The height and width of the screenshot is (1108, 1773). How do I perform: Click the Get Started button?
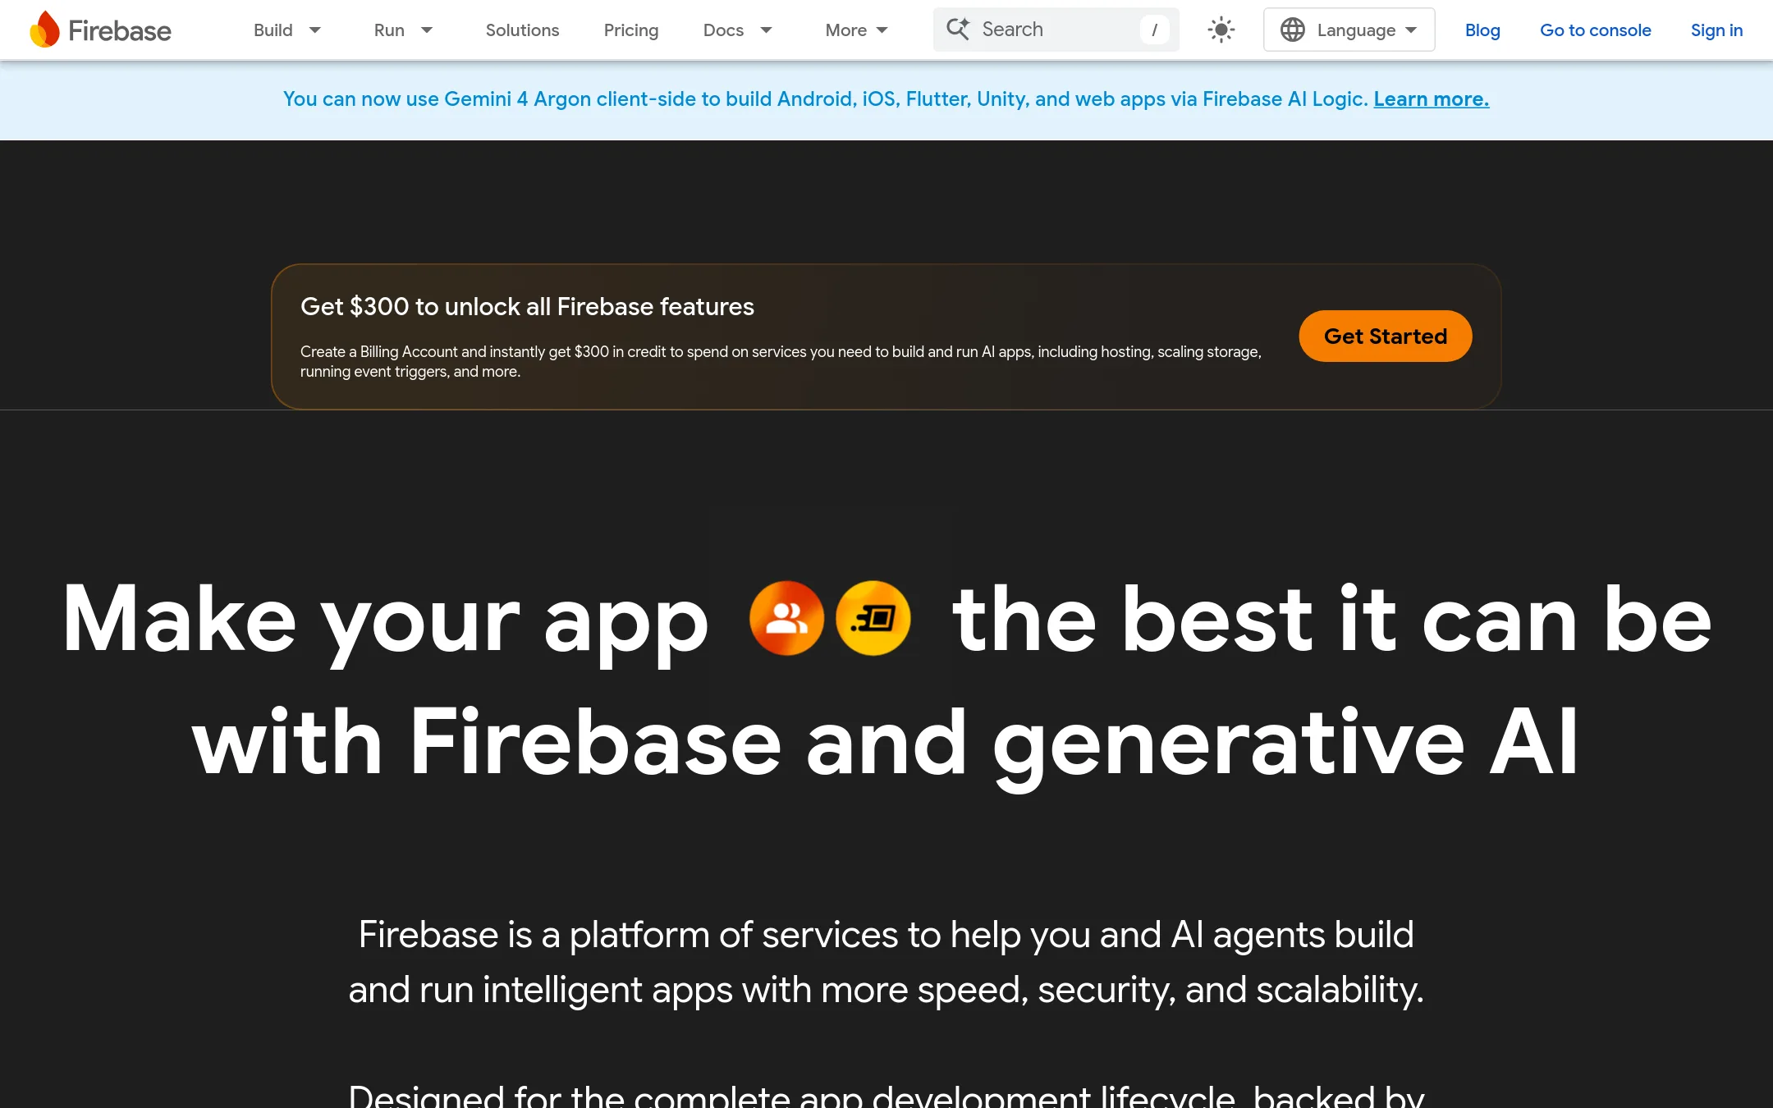coord(1386,336)
